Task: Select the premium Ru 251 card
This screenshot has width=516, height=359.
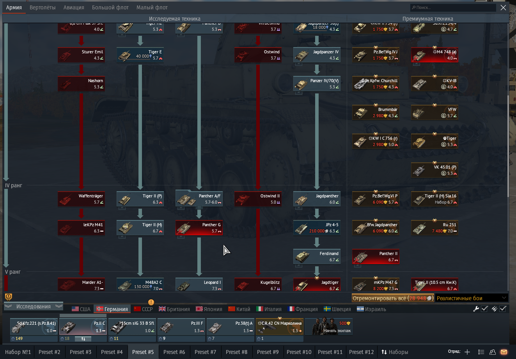Action: coord(434,228)
